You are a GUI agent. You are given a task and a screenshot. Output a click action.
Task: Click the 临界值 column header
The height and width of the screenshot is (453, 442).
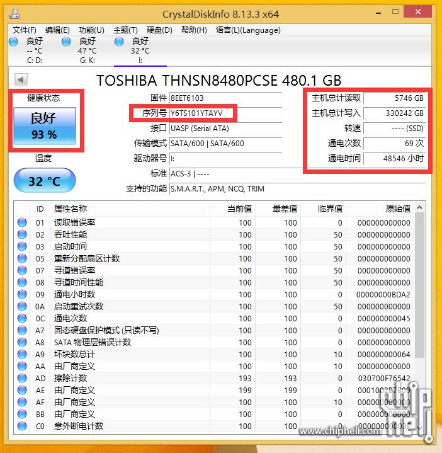[x=324, y=209]
